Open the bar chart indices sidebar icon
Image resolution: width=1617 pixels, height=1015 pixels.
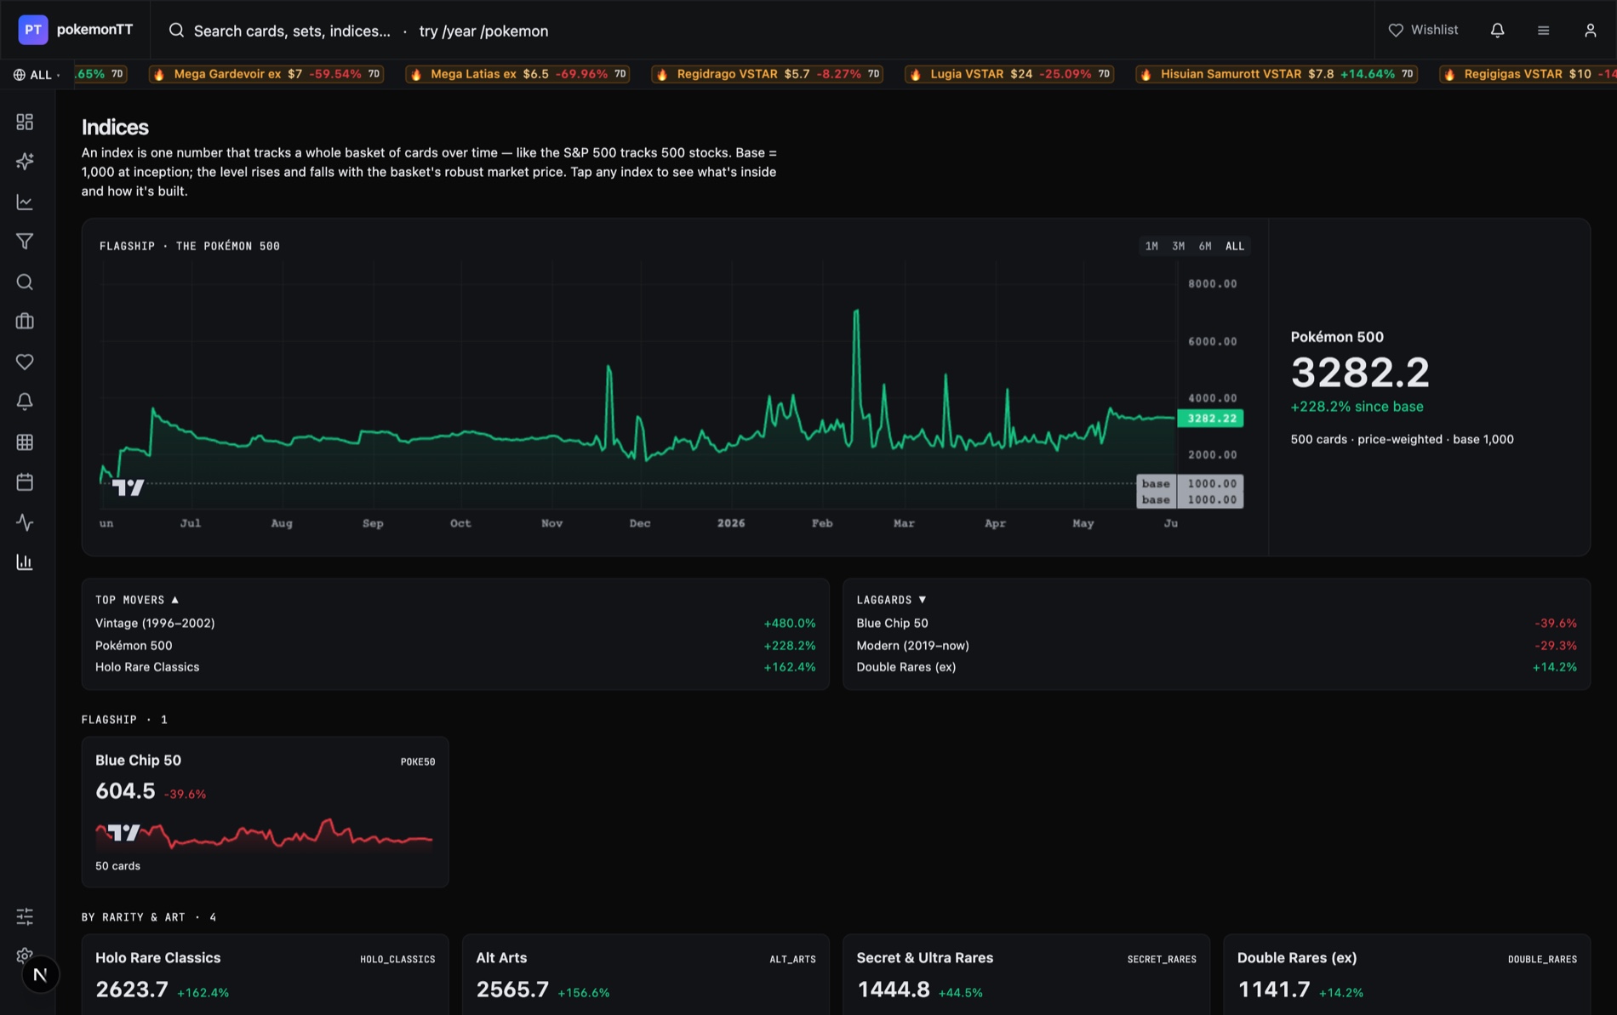click(x=25, y=562)
